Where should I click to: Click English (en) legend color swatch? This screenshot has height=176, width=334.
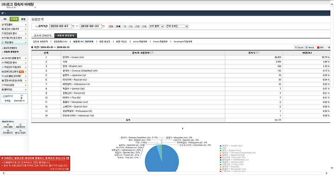[221, 151]
